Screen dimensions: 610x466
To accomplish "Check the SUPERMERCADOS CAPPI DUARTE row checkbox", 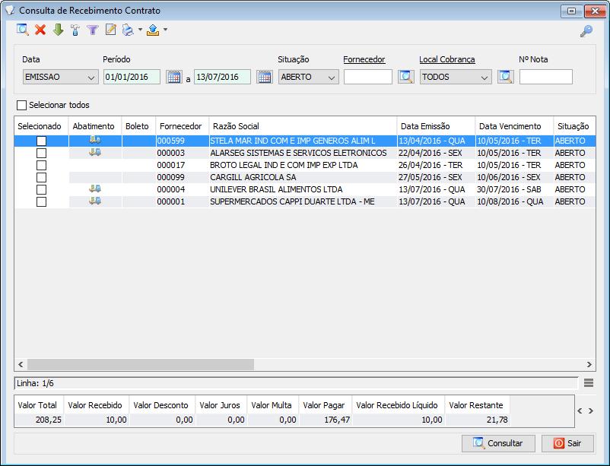I will pos(41,202).
